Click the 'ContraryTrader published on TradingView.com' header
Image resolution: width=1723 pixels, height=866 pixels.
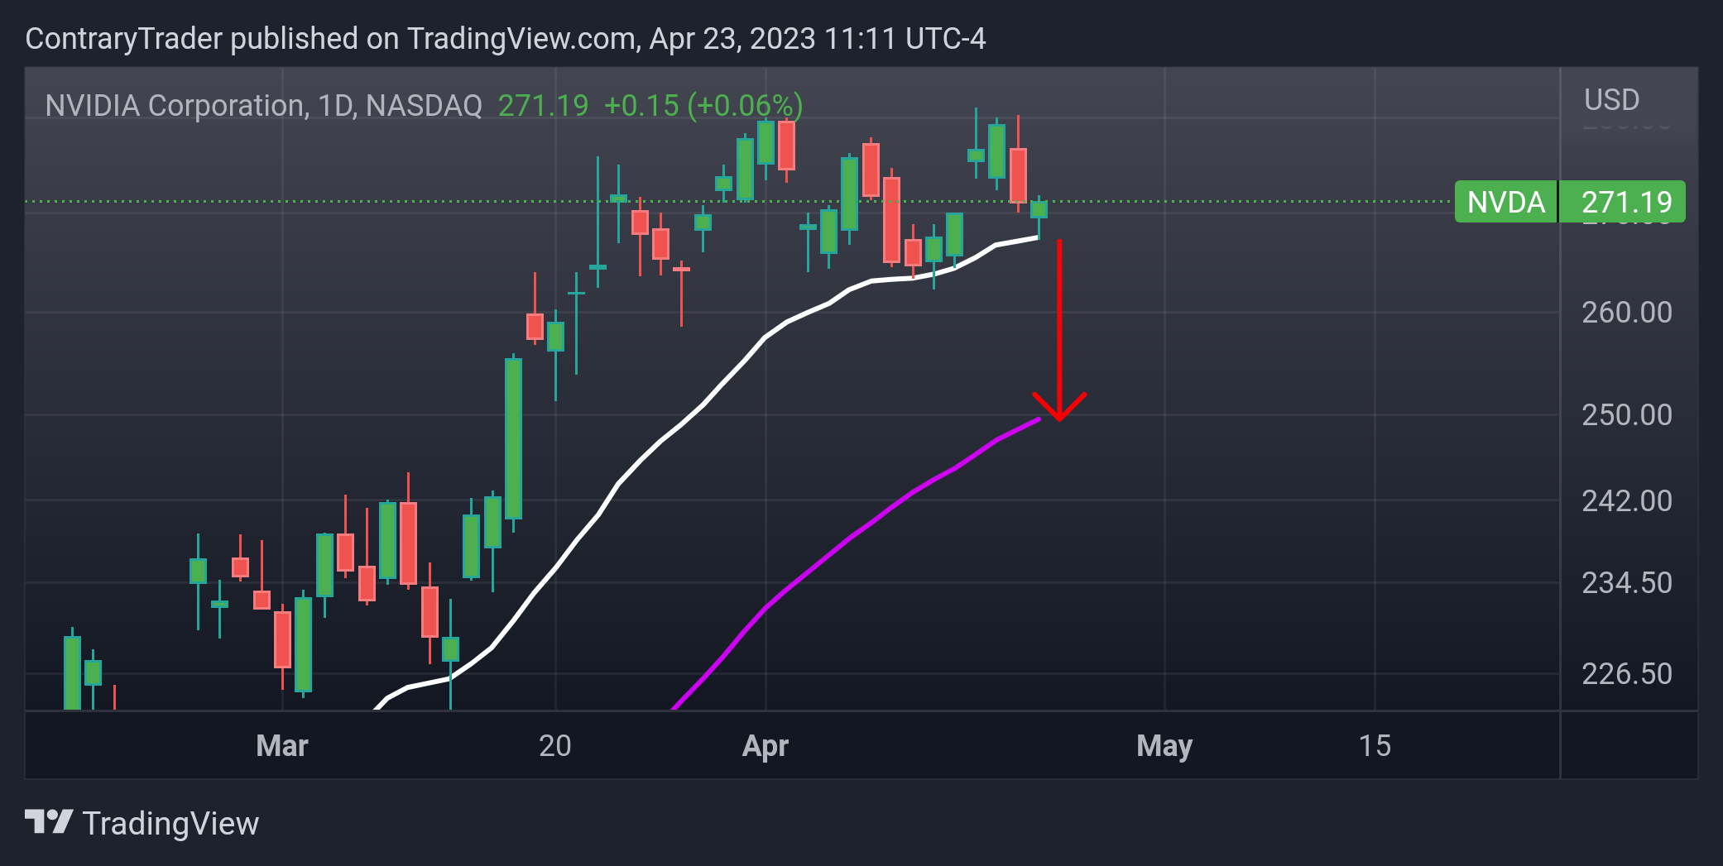(x=506, y=39)
